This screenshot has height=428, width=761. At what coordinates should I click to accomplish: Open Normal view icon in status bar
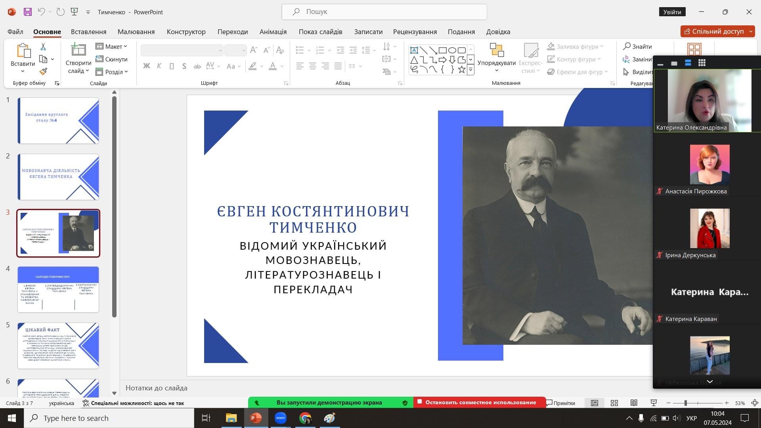[595, 403]
